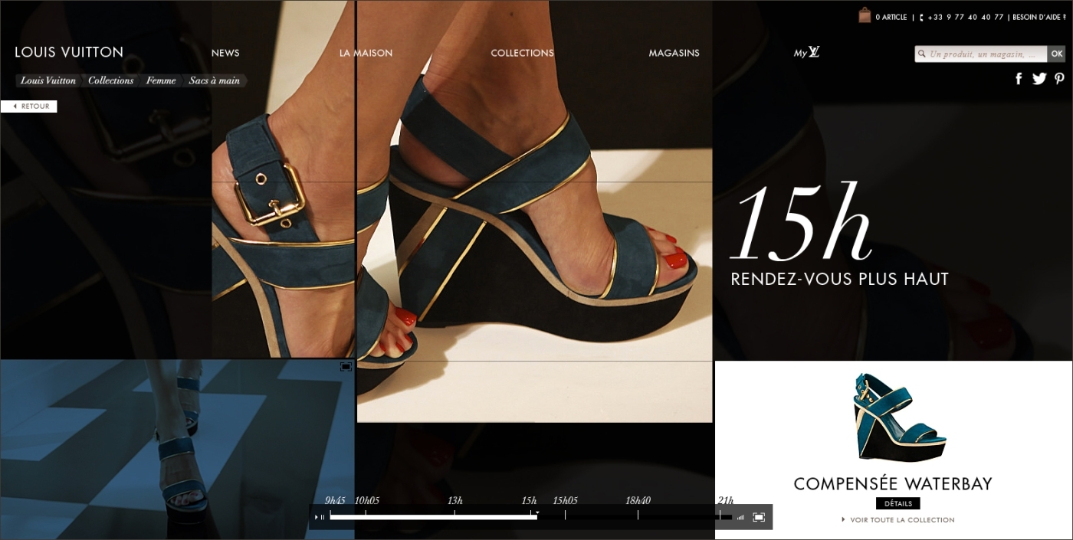The width and height of the screenshot is (1073, 540).
Task: Enter fullscreen from the timeline bar
Action: coord(759,517)
